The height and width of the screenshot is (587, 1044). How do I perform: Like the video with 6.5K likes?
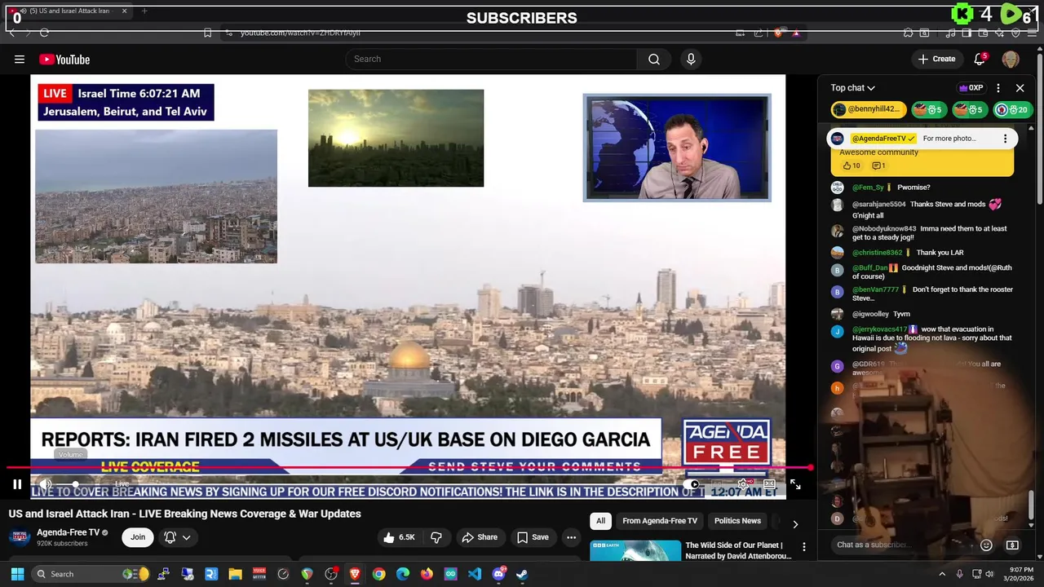coord(400,537)
